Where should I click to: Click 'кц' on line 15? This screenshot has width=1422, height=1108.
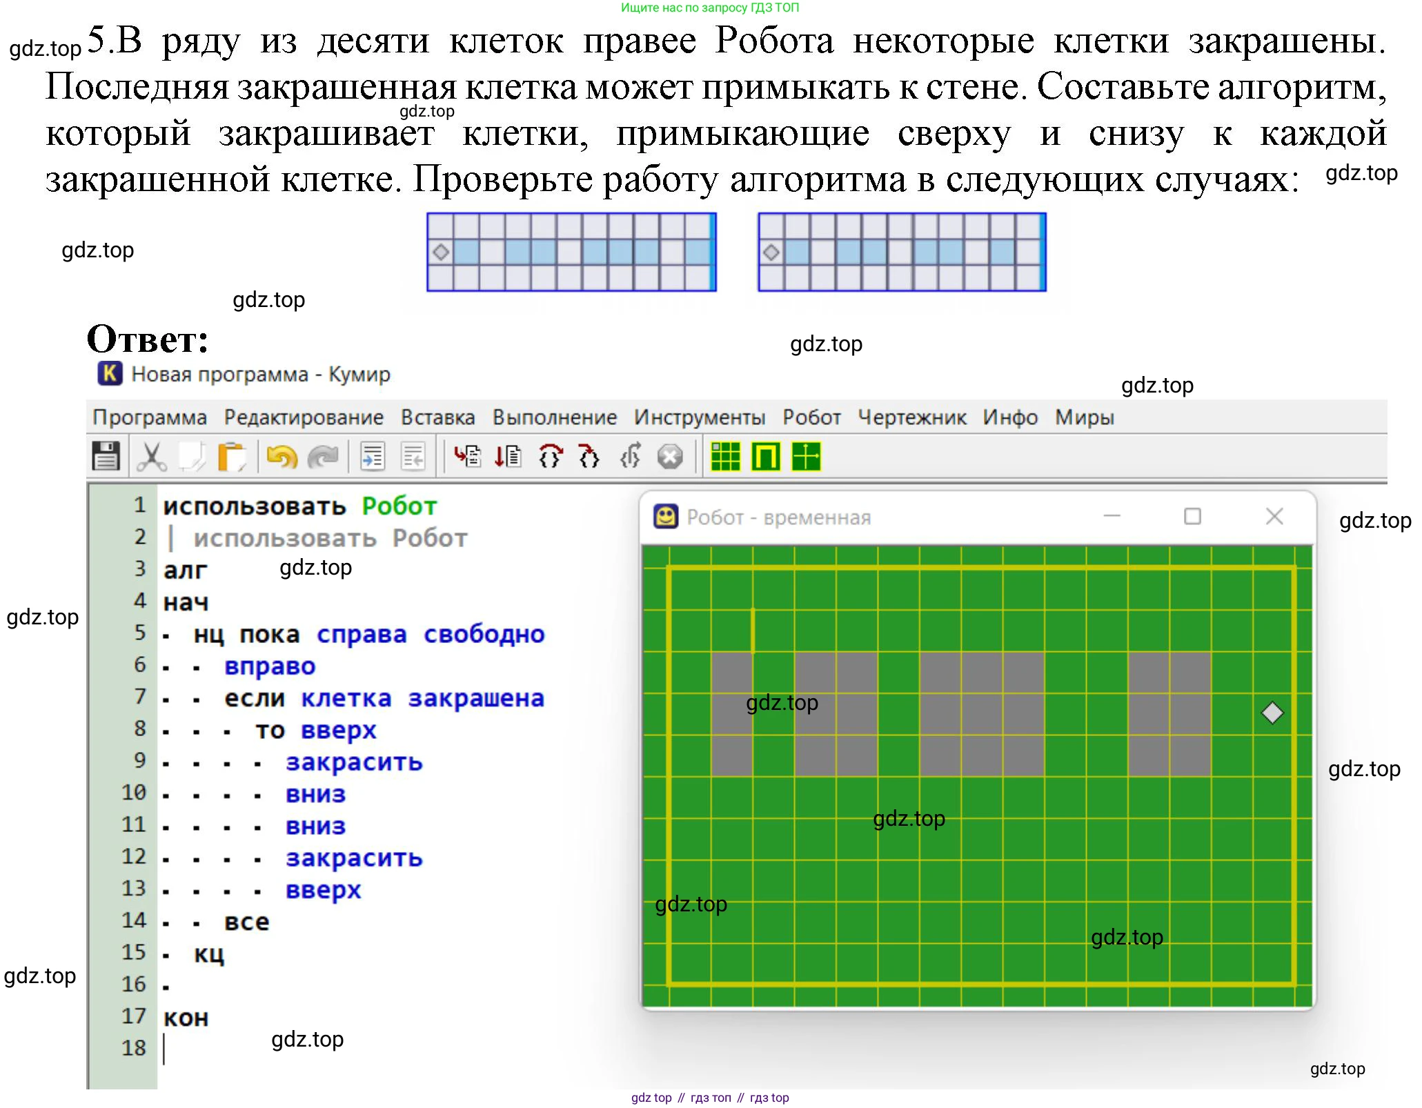coord(209,954)
